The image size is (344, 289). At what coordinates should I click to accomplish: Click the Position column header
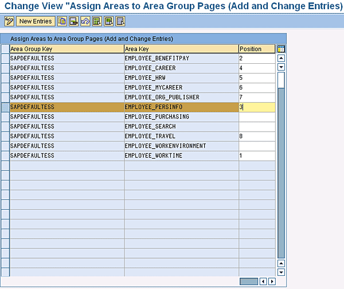click(256, 49)
